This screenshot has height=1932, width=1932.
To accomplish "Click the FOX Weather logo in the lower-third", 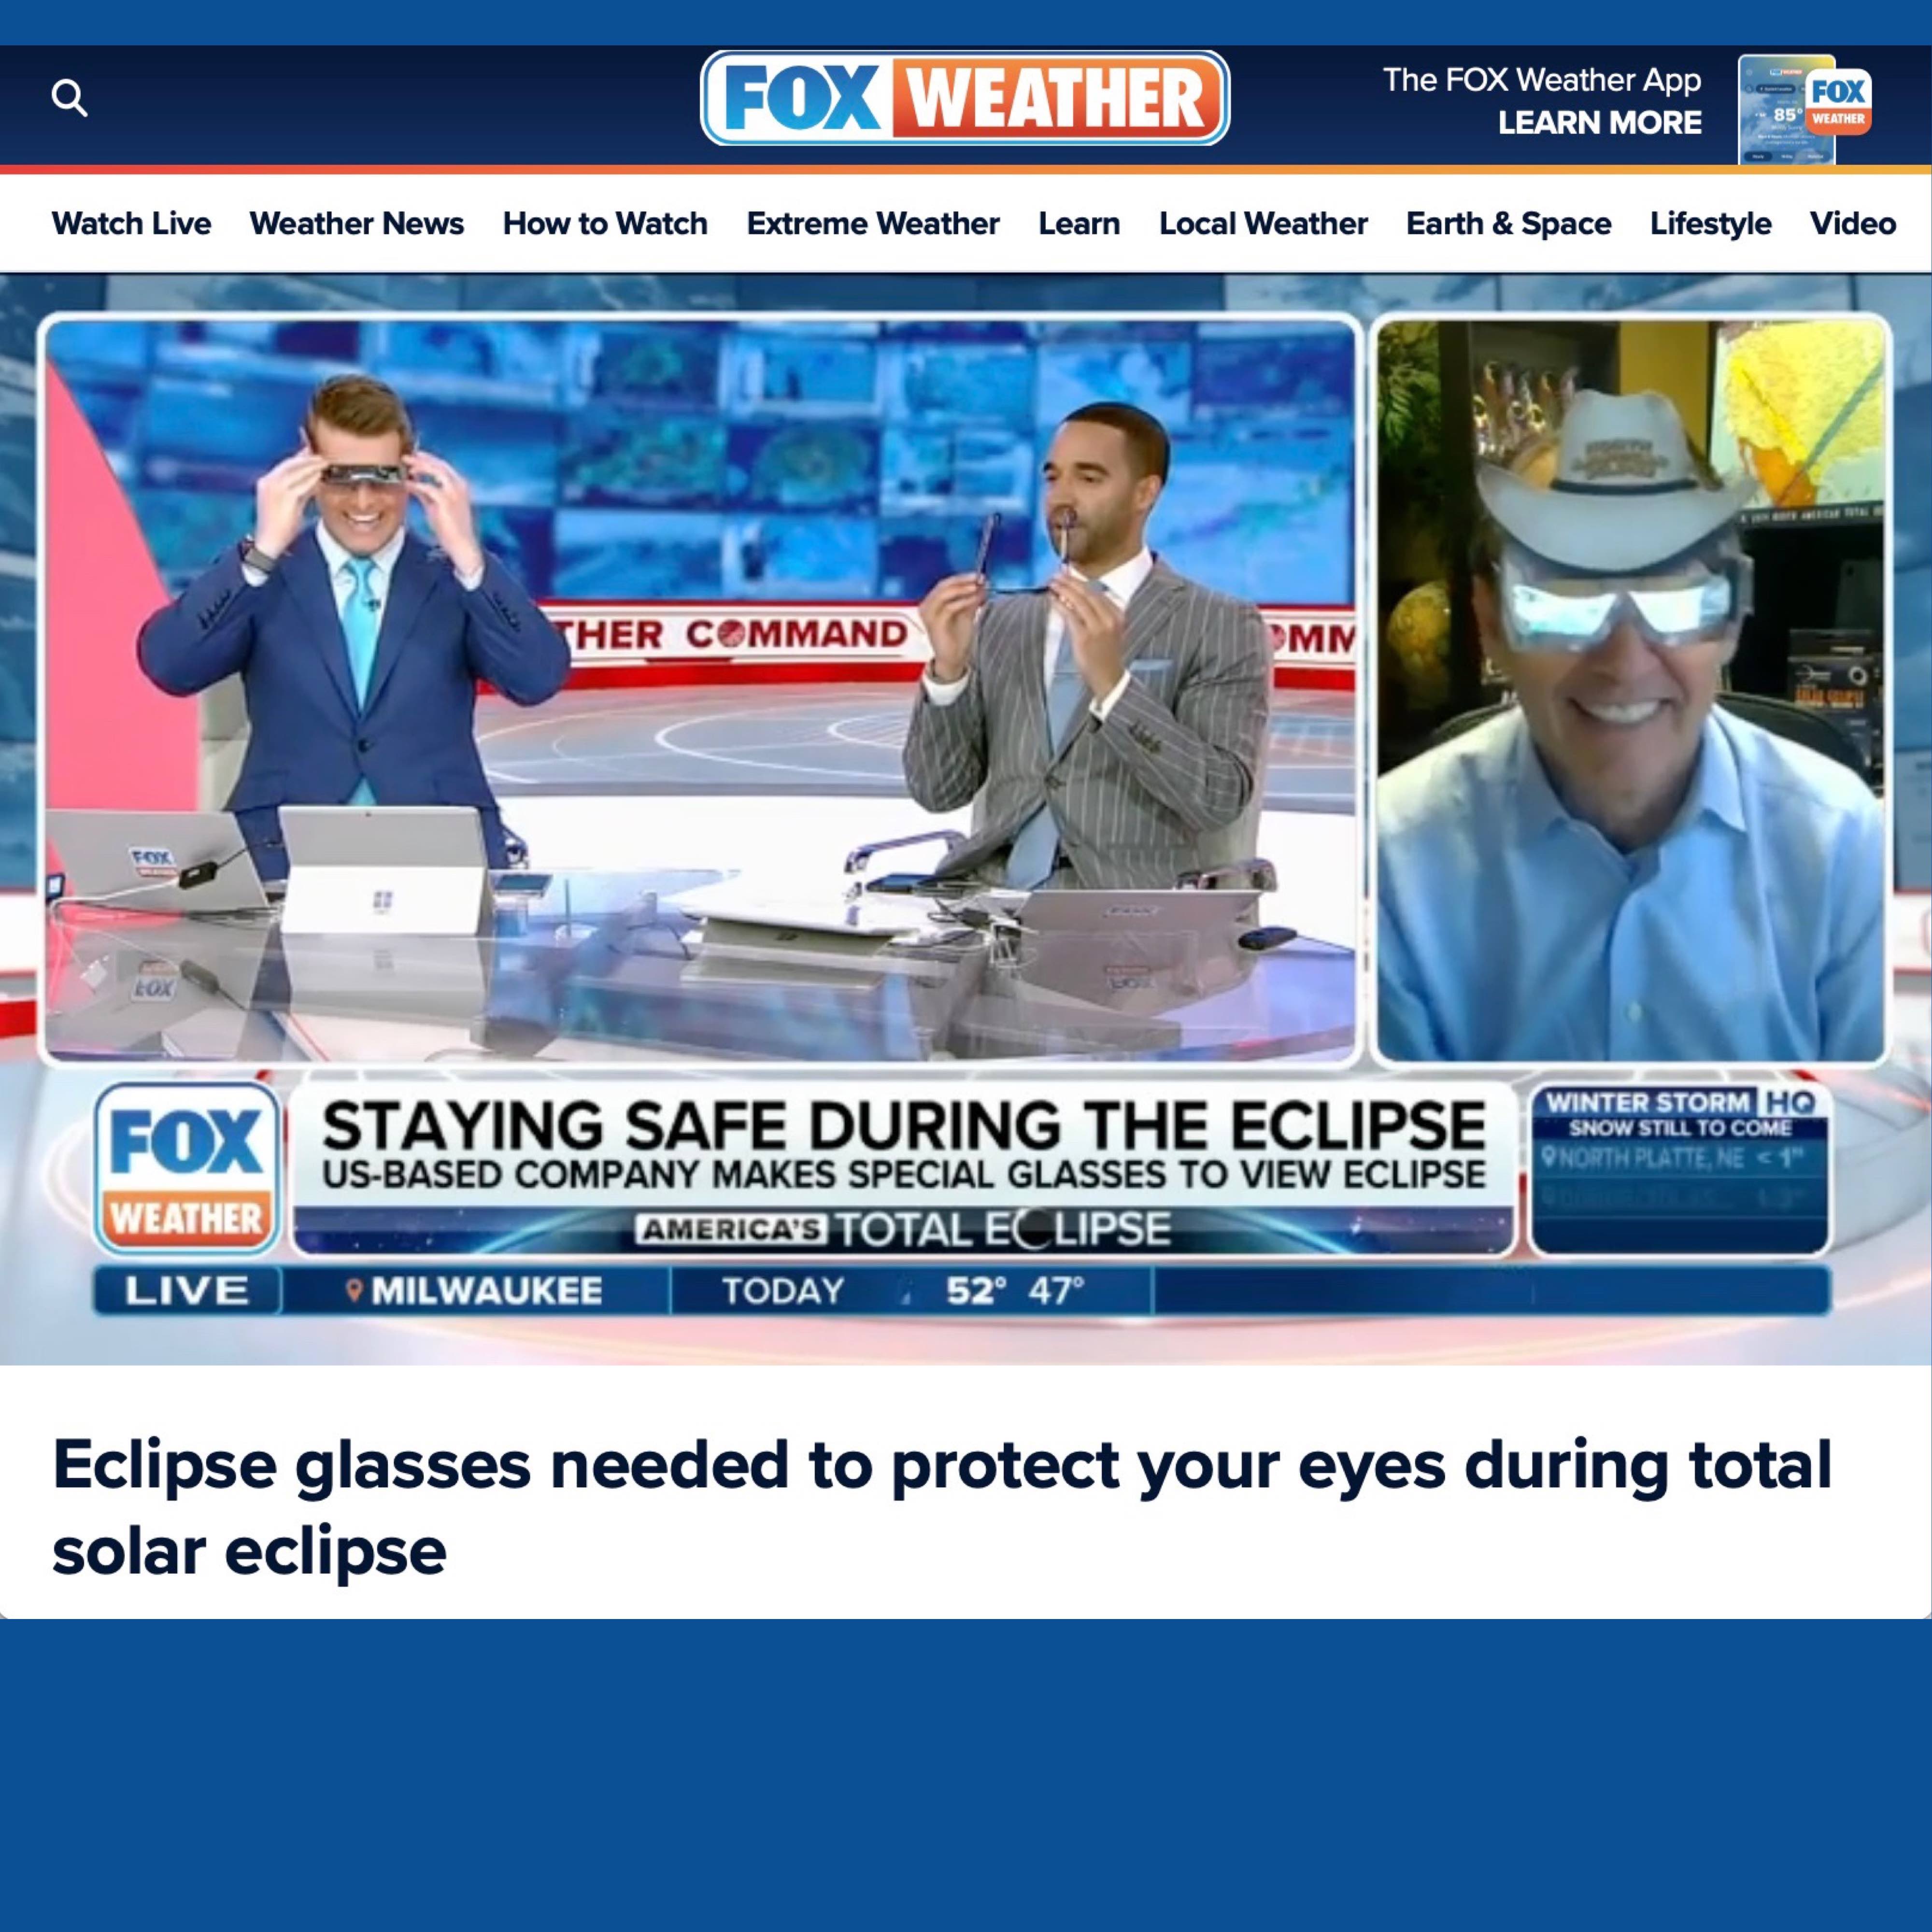I will click(187, 1168).
